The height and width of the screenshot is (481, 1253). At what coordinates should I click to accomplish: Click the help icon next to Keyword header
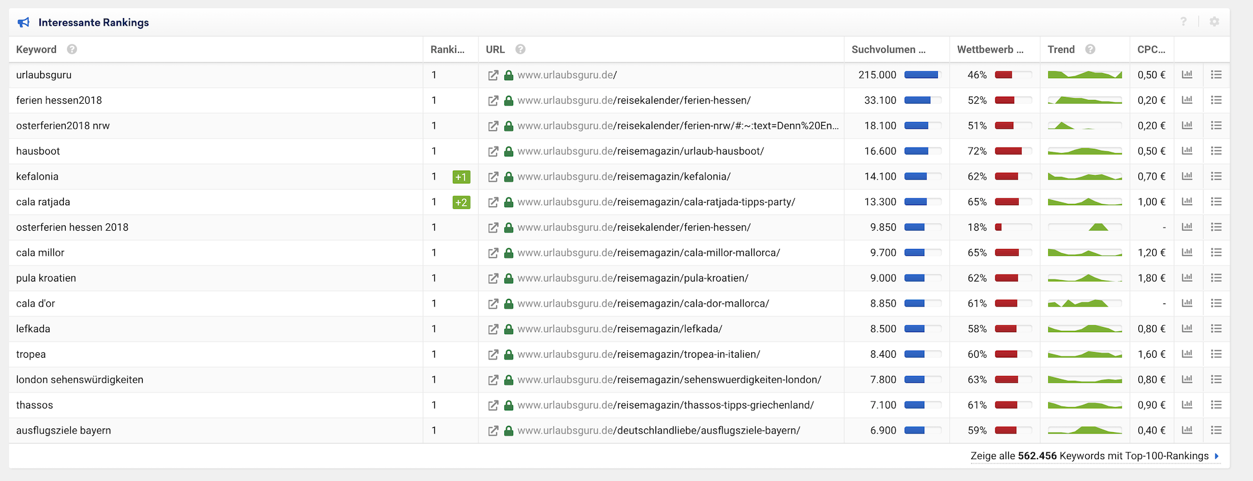click(x=72, y=49)
